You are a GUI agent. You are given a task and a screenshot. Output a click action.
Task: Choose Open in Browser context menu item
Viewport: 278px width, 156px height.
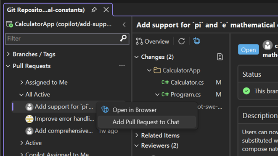[x=147, y=110]
